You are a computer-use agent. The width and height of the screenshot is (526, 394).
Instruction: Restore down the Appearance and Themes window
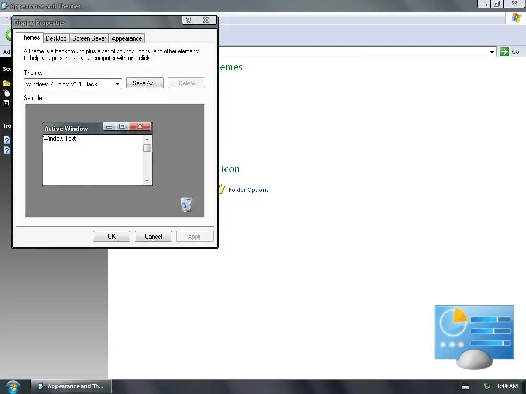[497, 4]
